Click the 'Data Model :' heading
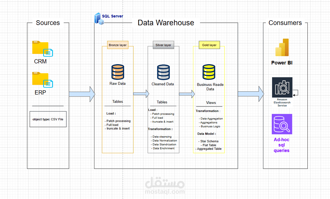 click(207, 134)
